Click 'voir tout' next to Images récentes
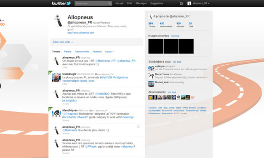The height and width of the screenshot is (158, 264). 175,36
